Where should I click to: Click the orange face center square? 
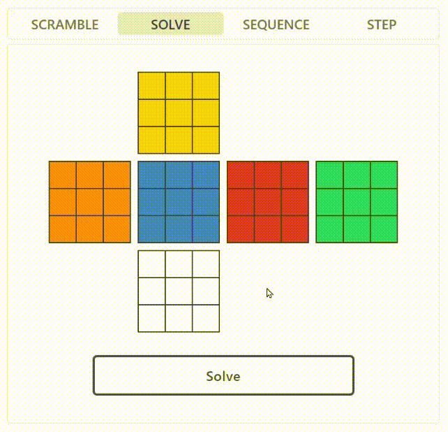point(90,202)
